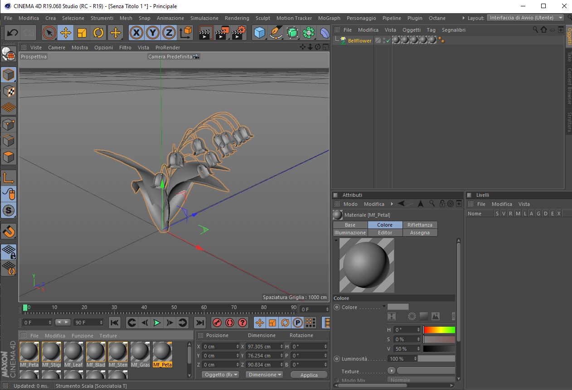Click the Applica button
This screenshot has height=390, width=572.
coord(309,375)
